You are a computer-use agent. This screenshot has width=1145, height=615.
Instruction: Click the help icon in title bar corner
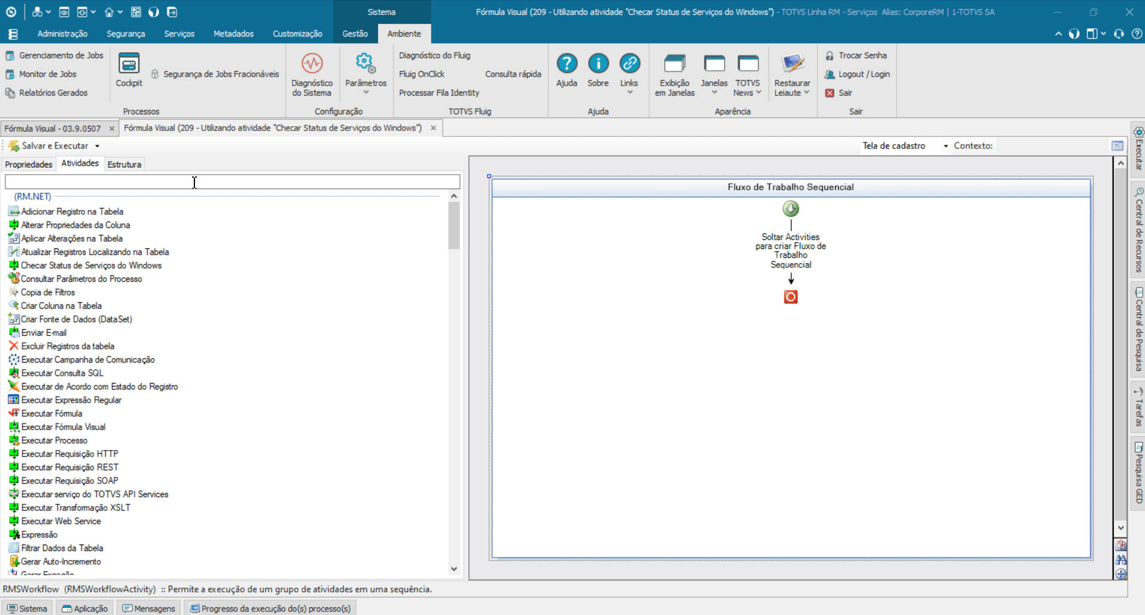(x=1137, y=34)
